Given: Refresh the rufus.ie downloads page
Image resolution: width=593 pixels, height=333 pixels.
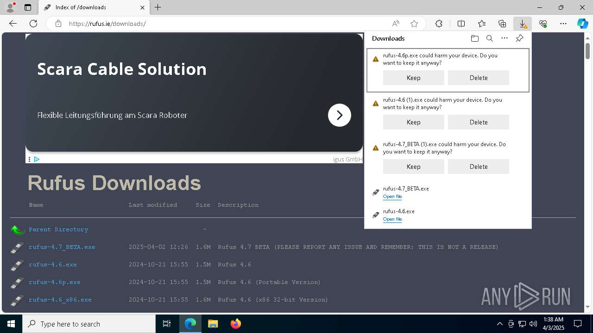Looking at the screenshot, I should pos(33,24).
